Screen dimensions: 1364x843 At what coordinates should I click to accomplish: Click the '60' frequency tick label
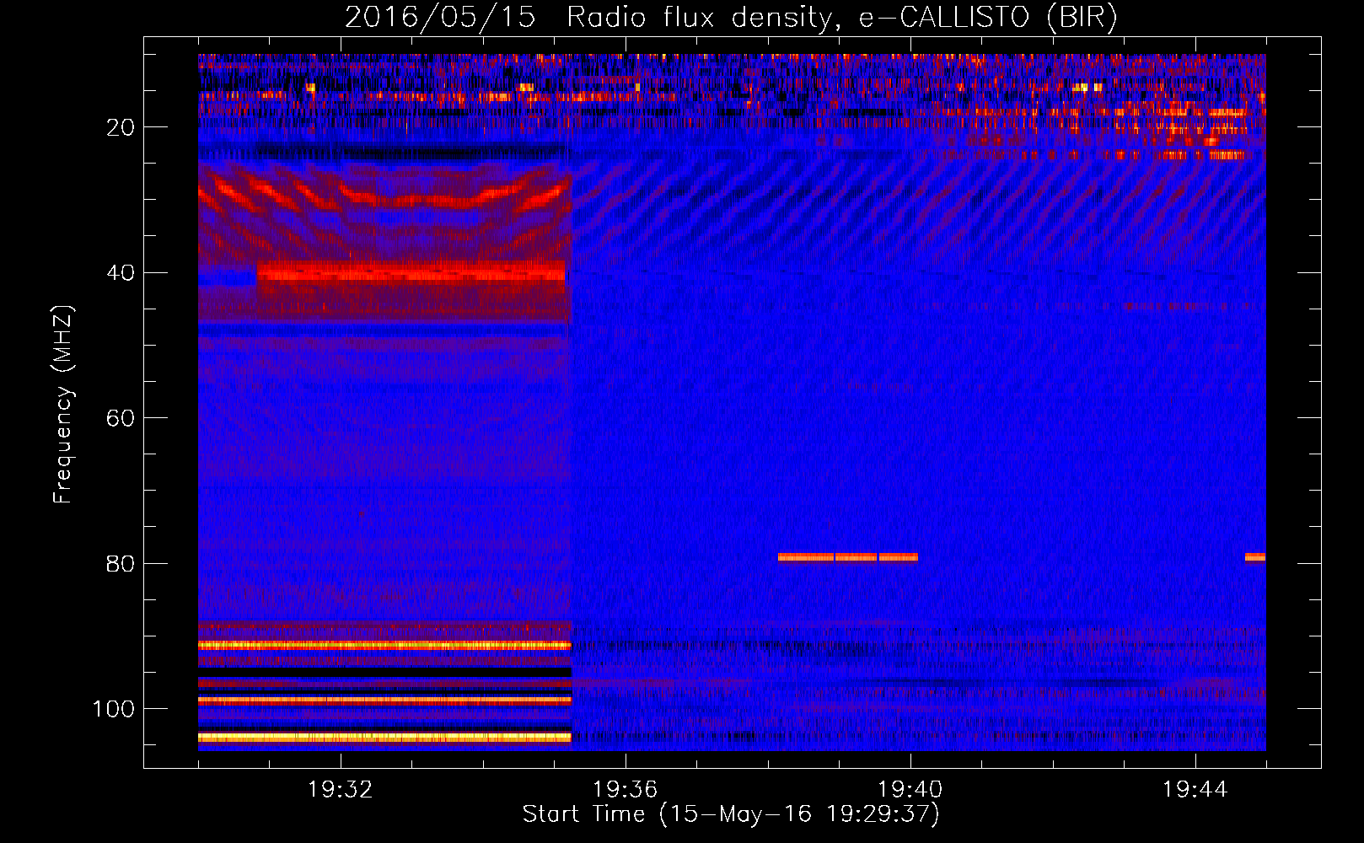pos(121,418)
